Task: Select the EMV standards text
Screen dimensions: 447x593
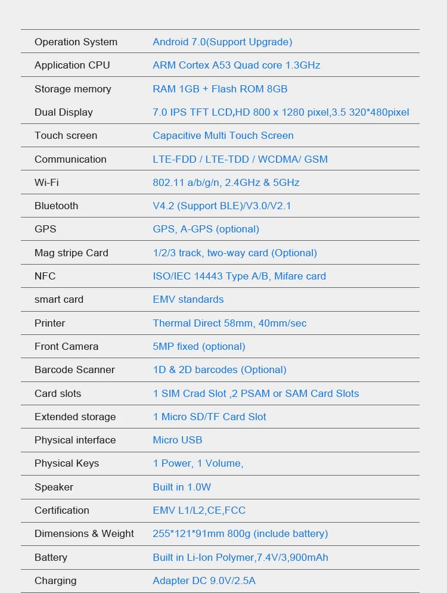Action: pos(188,299)
